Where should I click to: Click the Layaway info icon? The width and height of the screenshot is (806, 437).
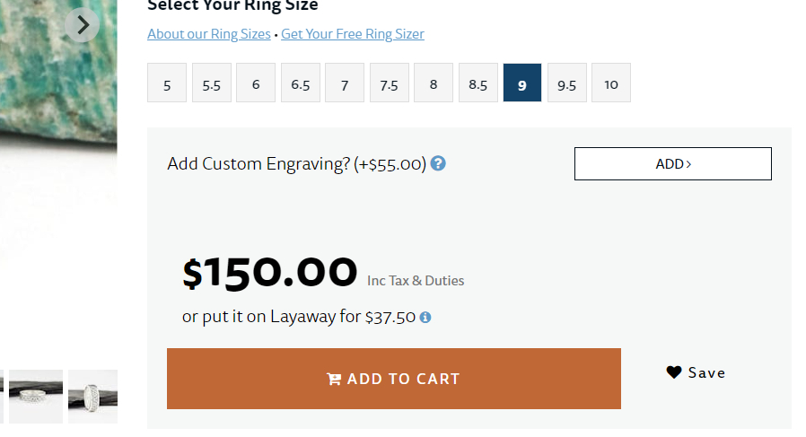[425, 318]
